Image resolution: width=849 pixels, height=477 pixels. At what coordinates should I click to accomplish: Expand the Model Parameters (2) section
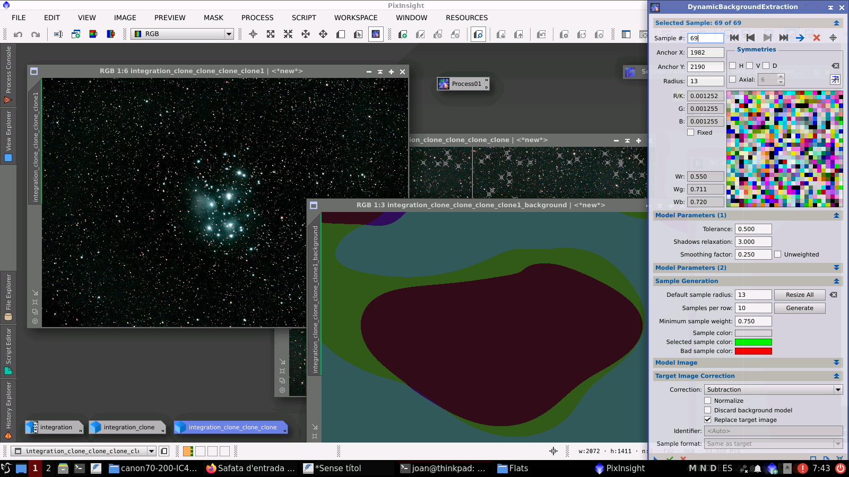pos(836,268)
